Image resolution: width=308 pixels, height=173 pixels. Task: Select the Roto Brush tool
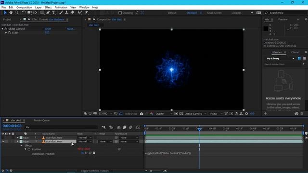(x=79, y=12)
